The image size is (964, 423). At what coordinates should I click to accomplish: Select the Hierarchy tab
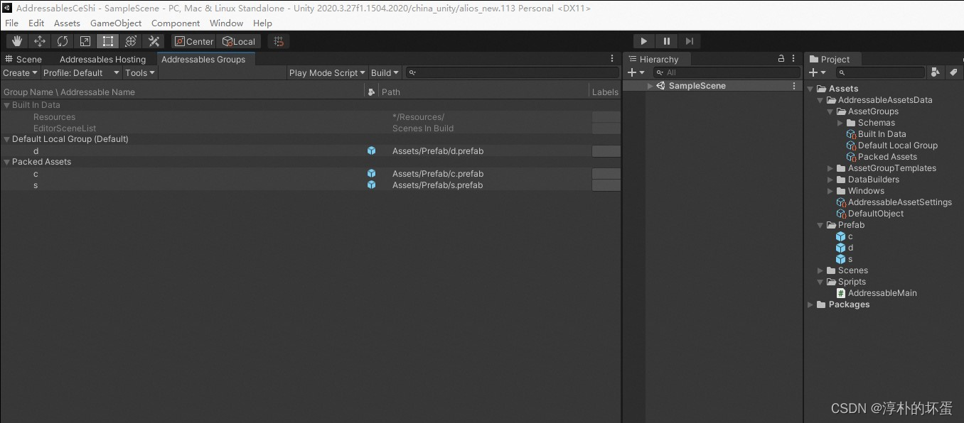coord(653,59)
